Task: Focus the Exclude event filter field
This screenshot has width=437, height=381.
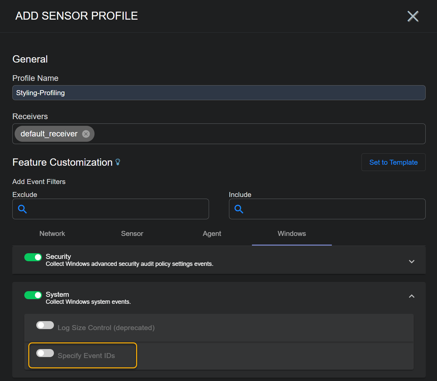Action: [116, 209]
